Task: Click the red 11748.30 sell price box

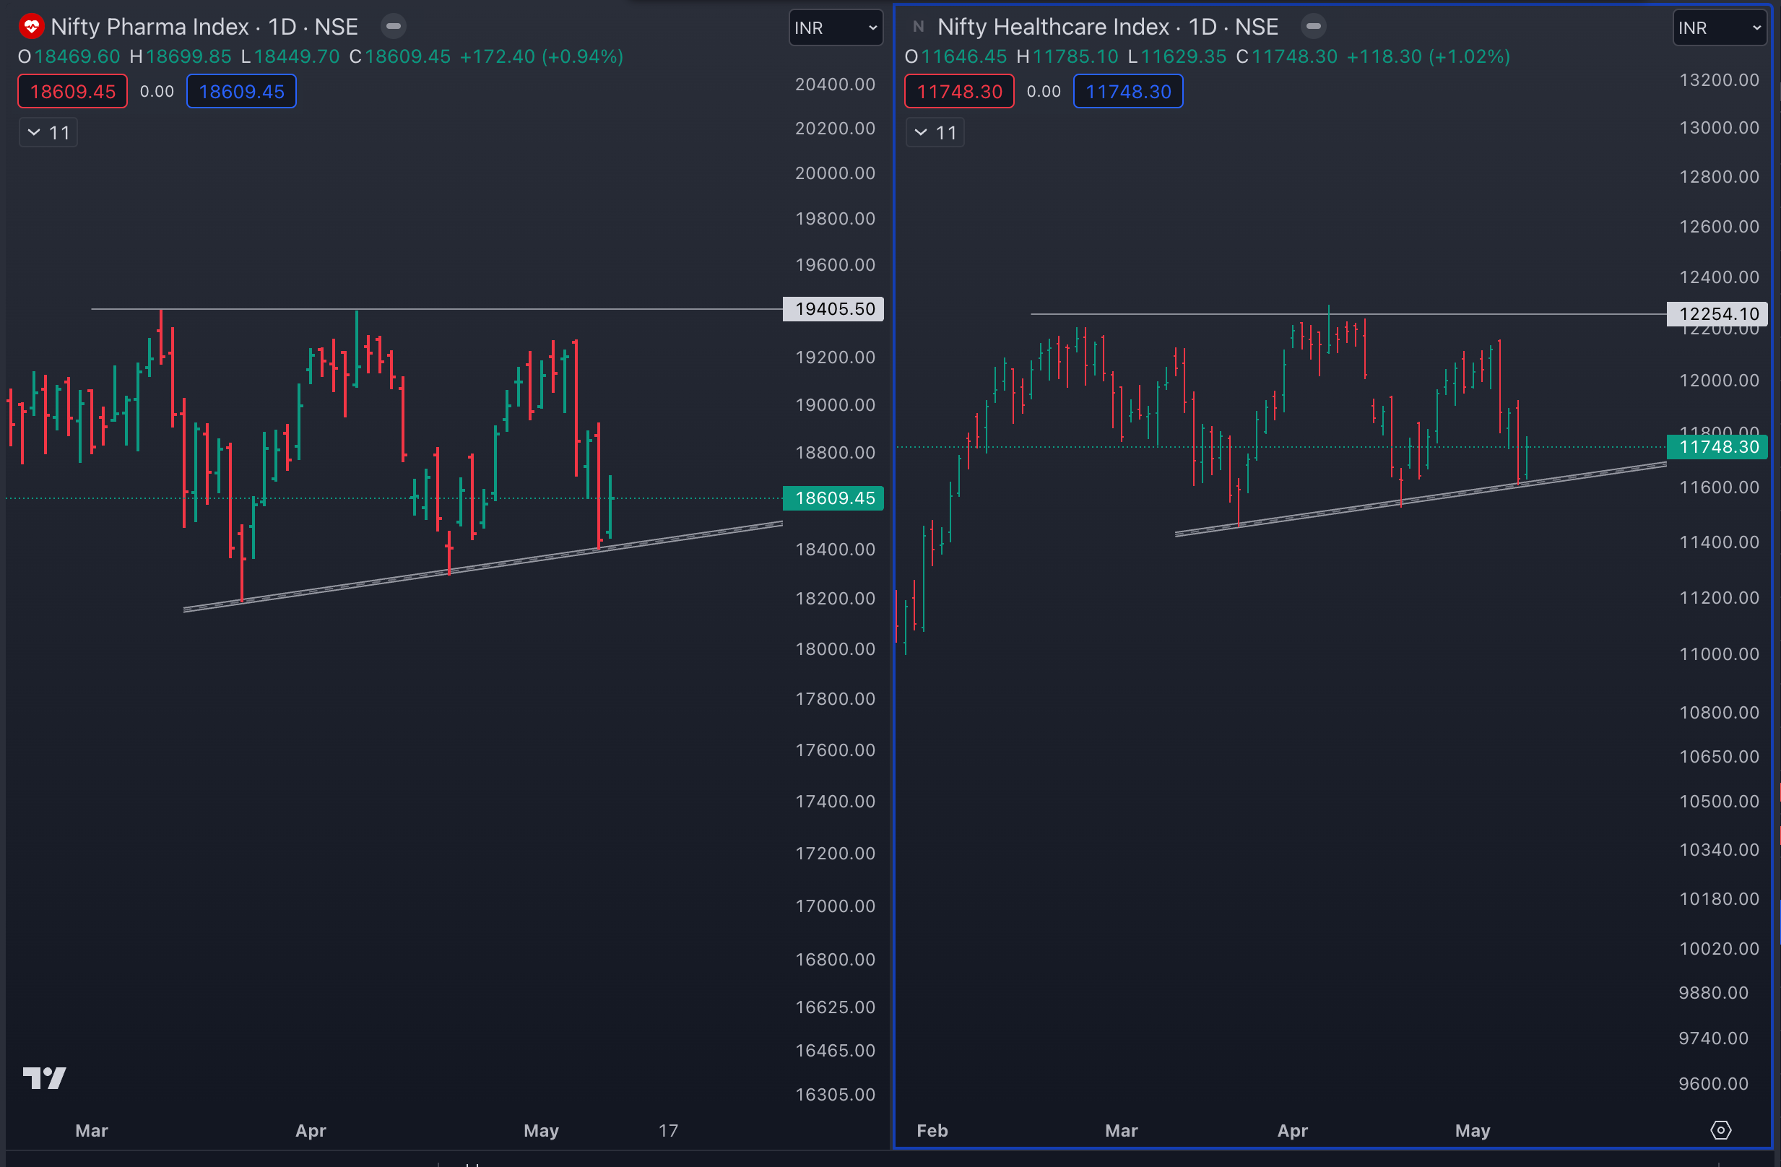Action: 959,91
